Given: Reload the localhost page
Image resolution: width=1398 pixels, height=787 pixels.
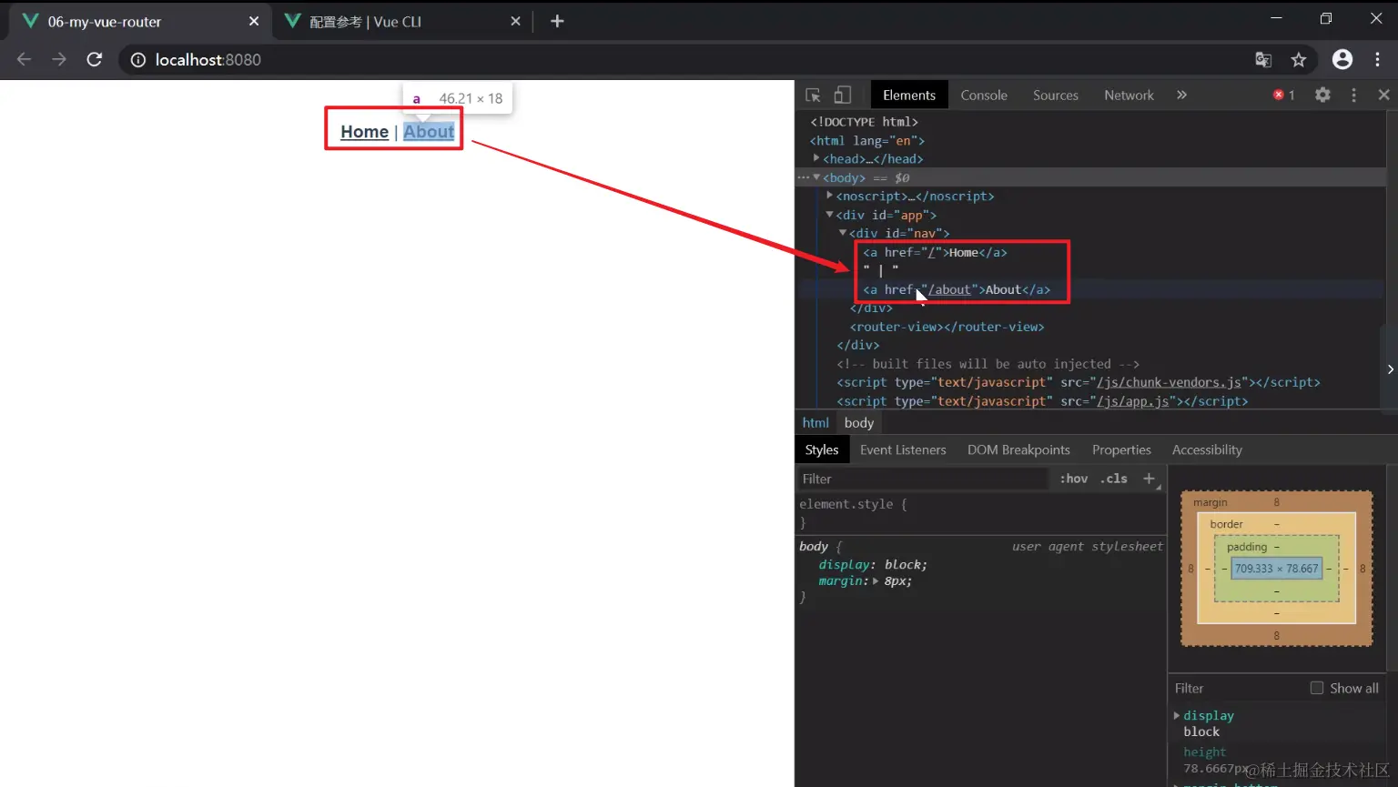Looking at the screenshot, I should tap(95, 59).
